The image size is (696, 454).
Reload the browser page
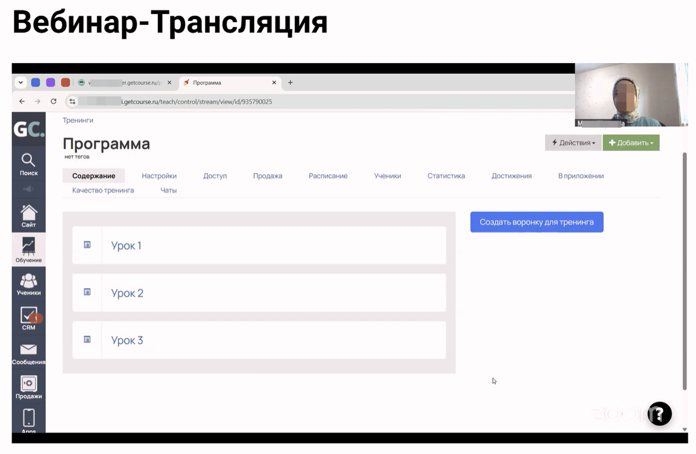click(53, 101)
